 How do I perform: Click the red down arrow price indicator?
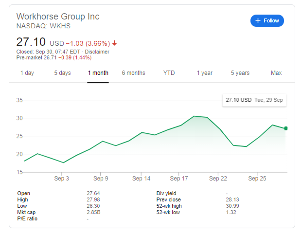(114, 43)
